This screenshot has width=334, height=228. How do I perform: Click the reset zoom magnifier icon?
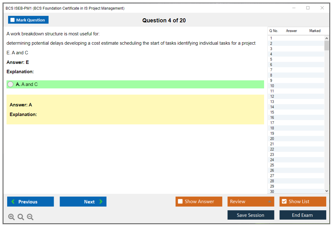[x=21, y=217]
